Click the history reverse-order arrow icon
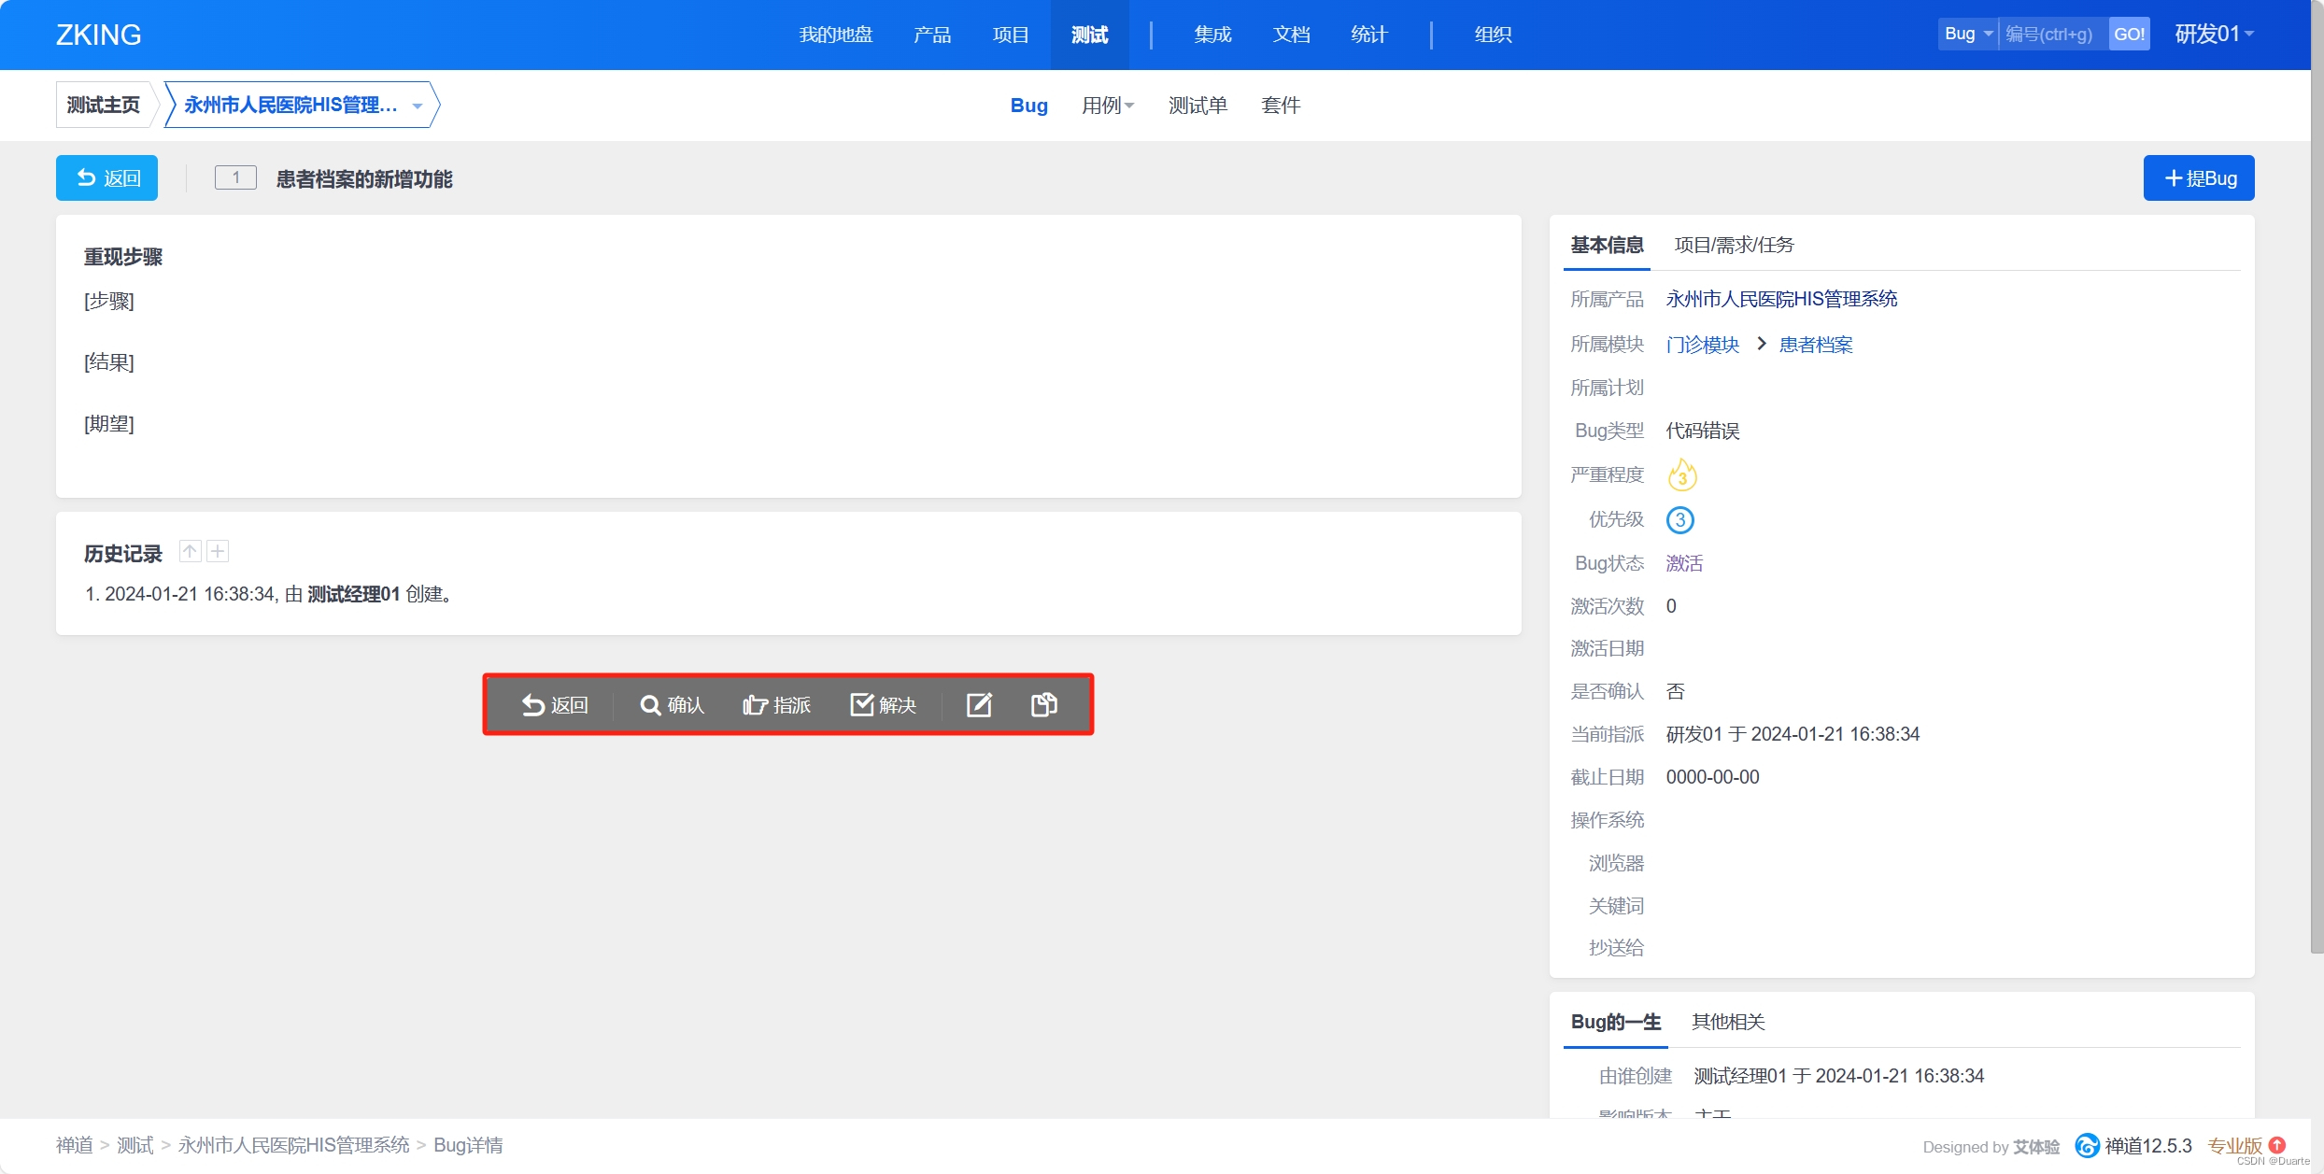The image size is (2324, 1174). [x=190, y=552]
